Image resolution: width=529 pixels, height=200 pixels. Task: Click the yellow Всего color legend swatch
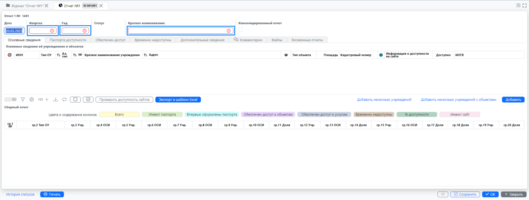click(x=119, y=114)
